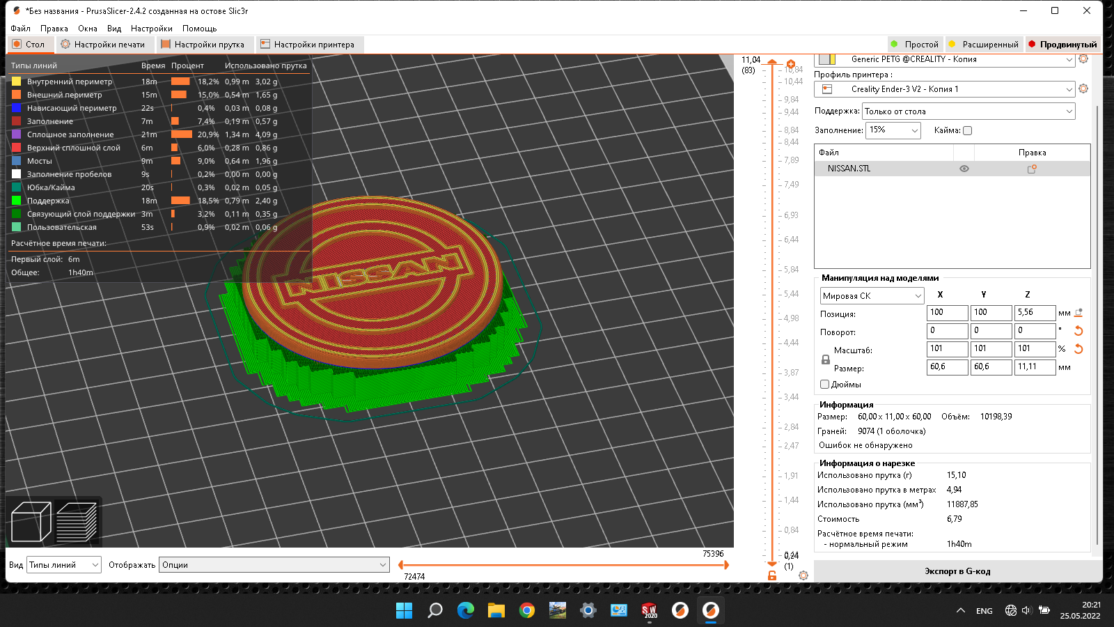Image resolution: width=1114 pixels, height=627 pixels.
Task: Click the ENG language indicator in tray
Action: (984, 611)
